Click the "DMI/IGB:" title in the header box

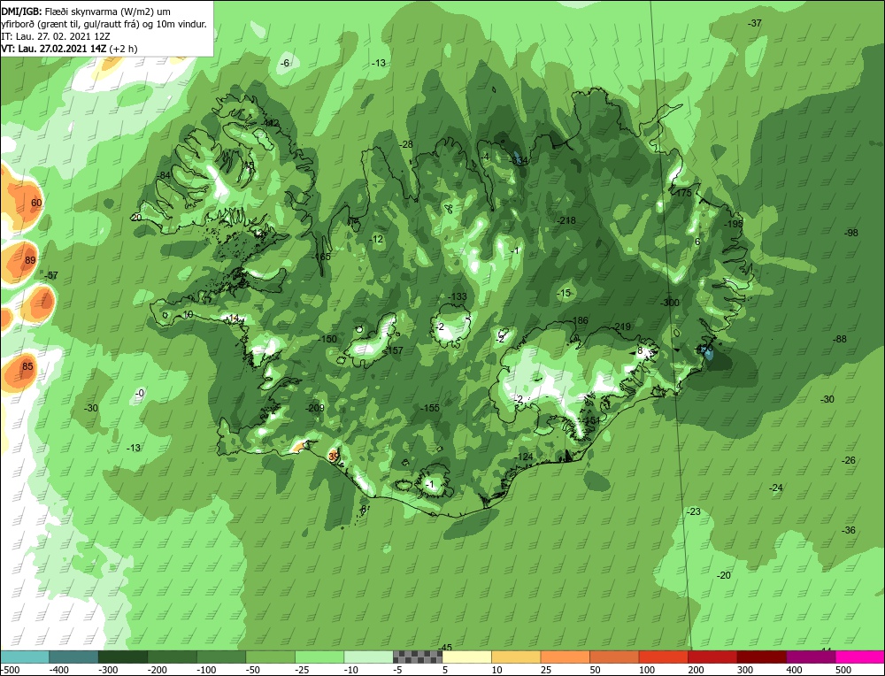(21, 12)
